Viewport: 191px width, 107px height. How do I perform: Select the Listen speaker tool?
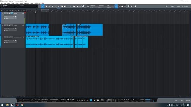point(65,6)
